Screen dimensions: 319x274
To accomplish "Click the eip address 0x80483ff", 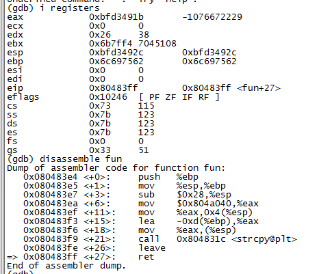I will (114, 88).
